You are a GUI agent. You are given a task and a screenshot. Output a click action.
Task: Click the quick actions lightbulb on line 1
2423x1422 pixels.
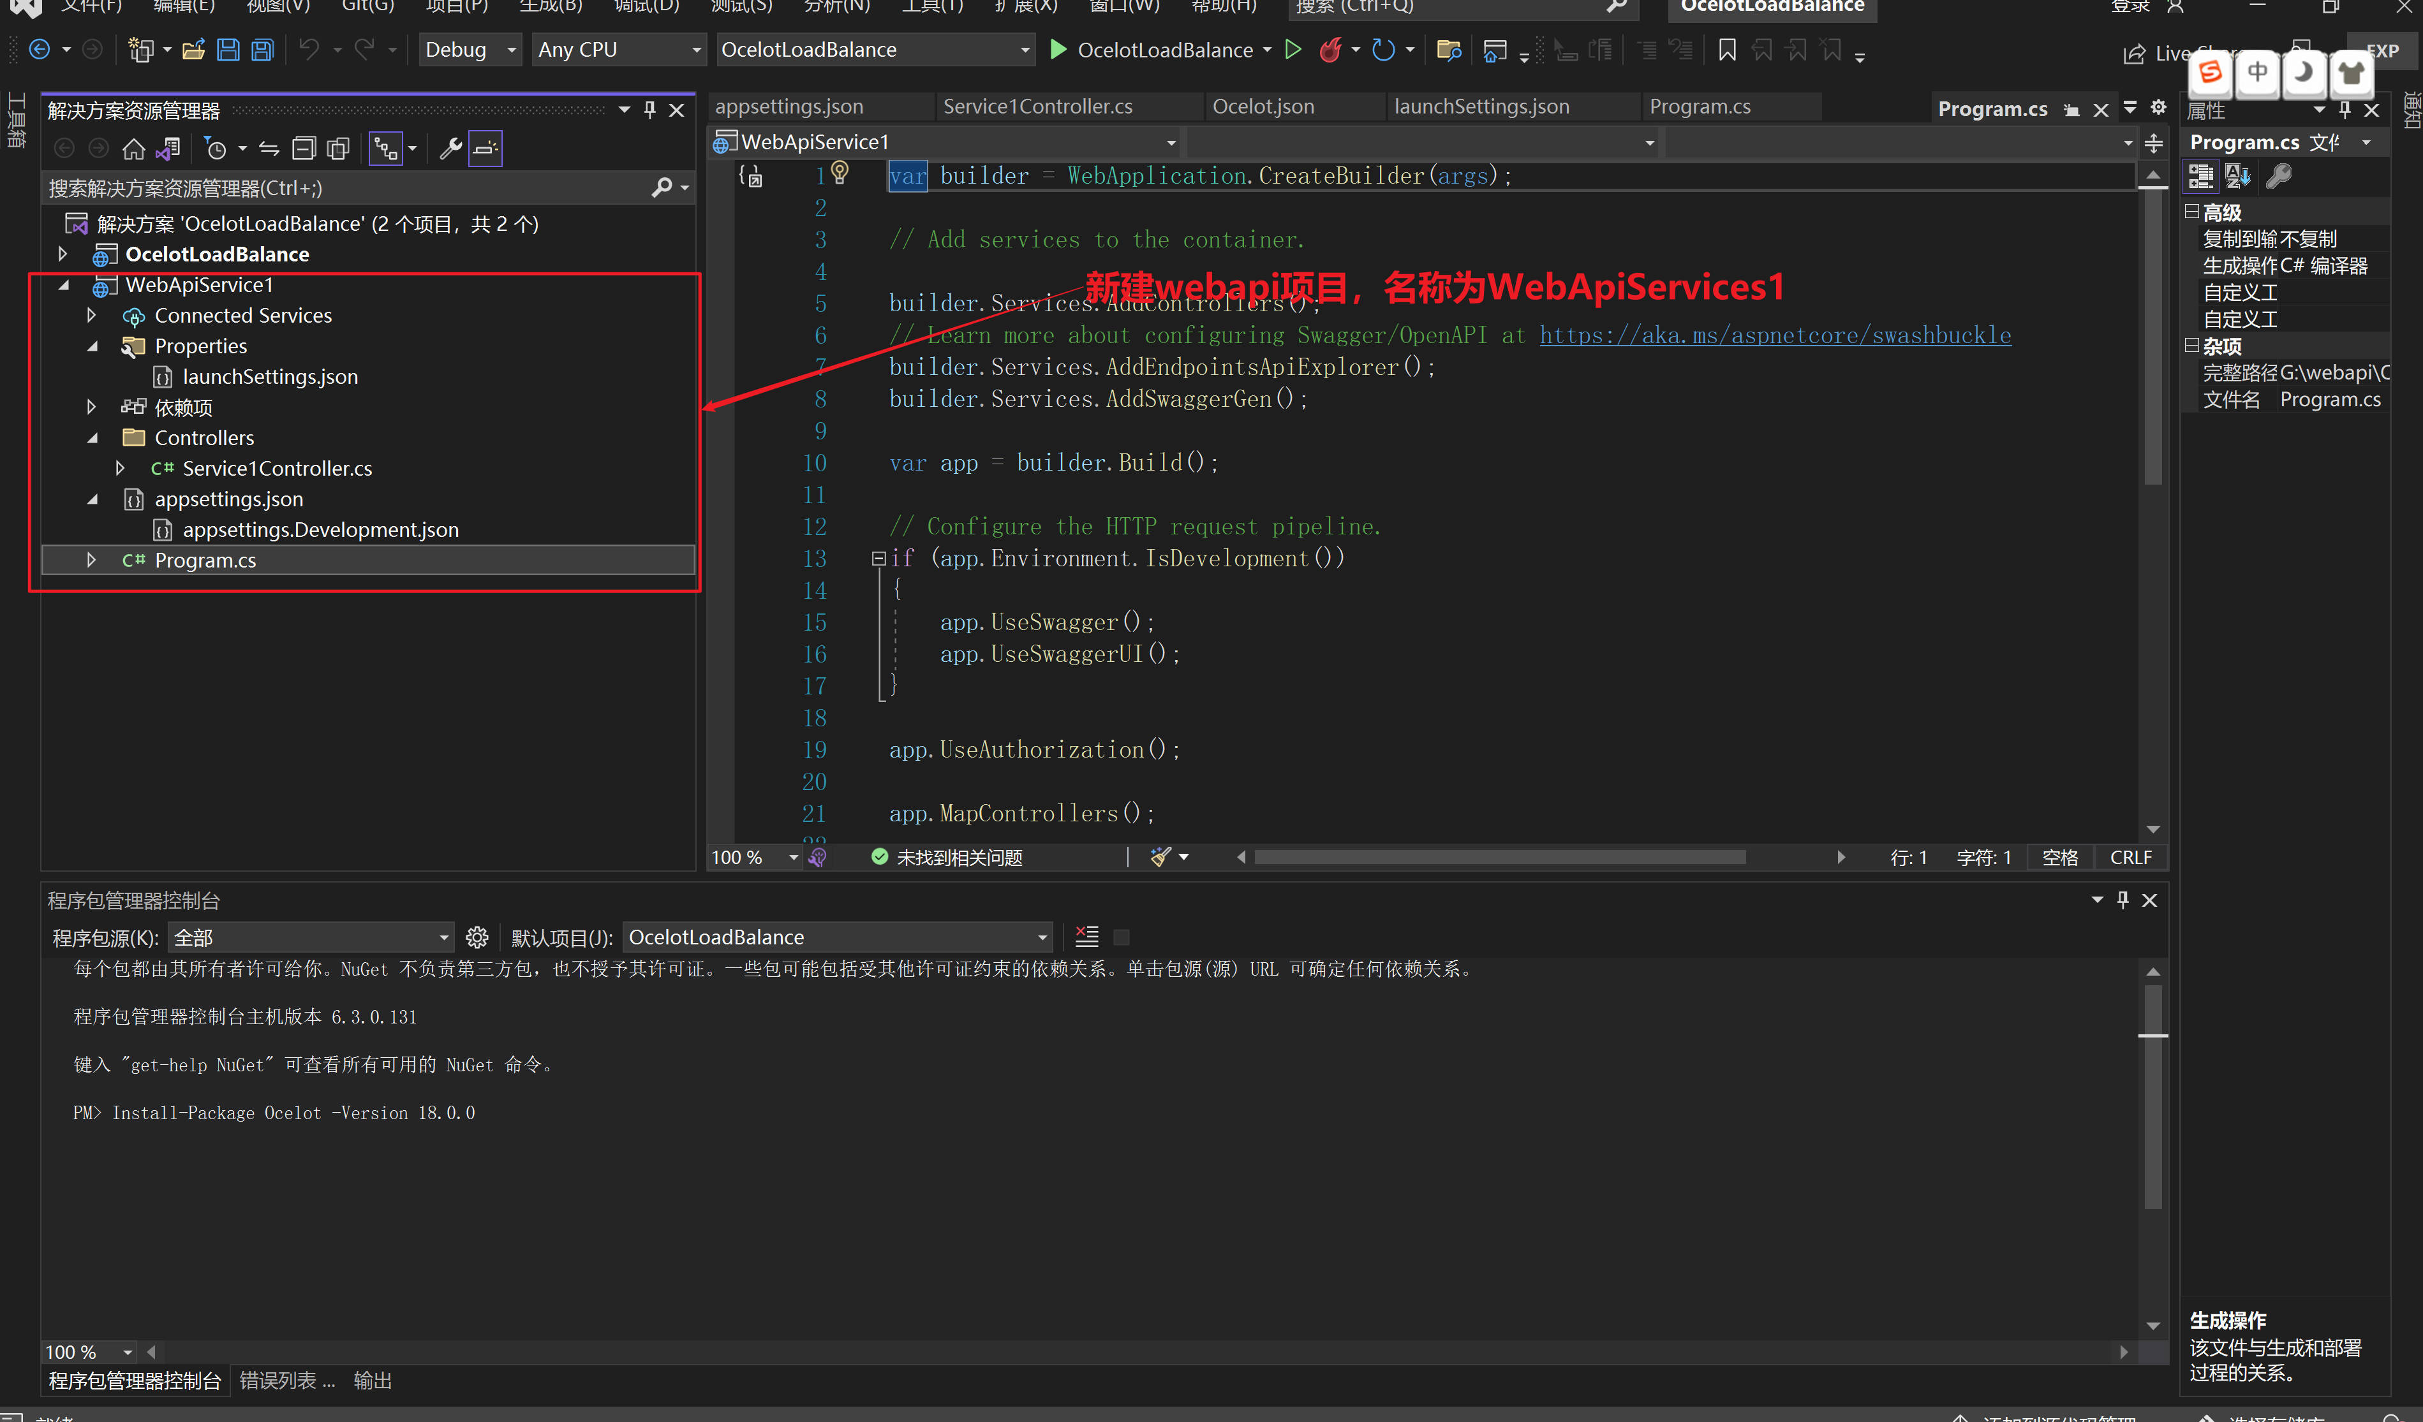tap(840, 173)
